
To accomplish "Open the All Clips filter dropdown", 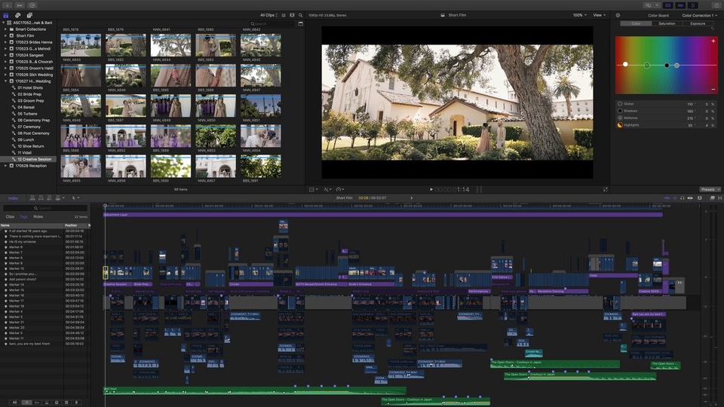I will point(268,15).
